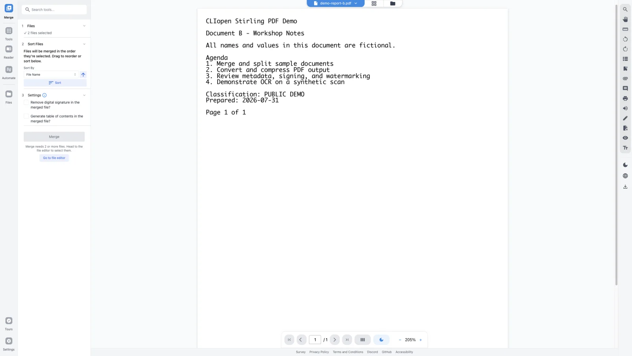Image resolution: width=632 pixels, height=356 pixels.
Task: Jump to the last page
Action: click(347, 340)
